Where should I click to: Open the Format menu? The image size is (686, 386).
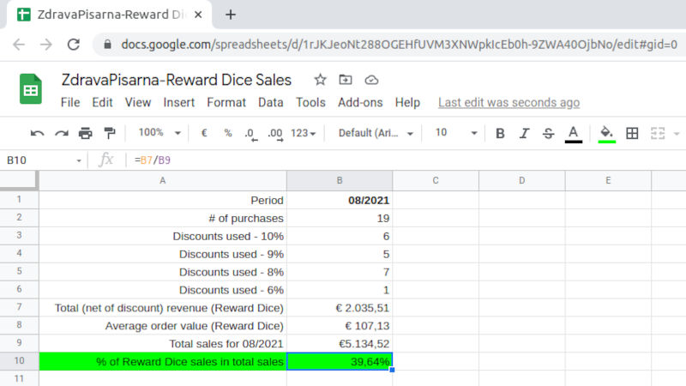click(226, 102)
